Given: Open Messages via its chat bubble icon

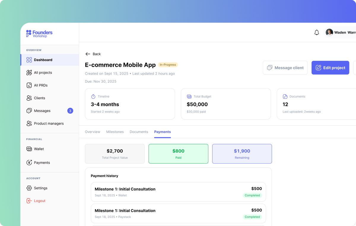Looking at the screenshot, I should tap(29, 111).
